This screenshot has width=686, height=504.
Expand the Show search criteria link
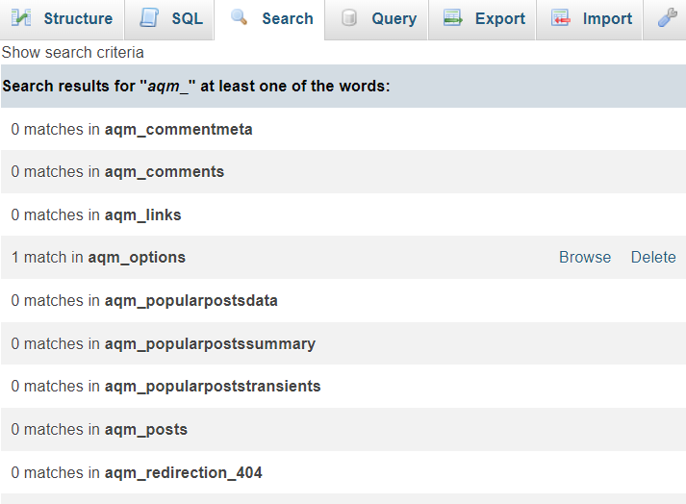73,52
